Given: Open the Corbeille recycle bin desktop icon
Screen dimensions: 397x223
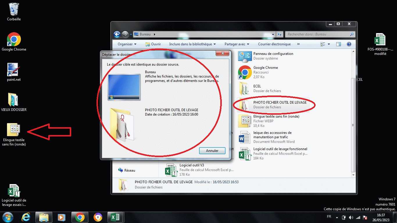Looking at the screenshot, I should coord(14,12).
